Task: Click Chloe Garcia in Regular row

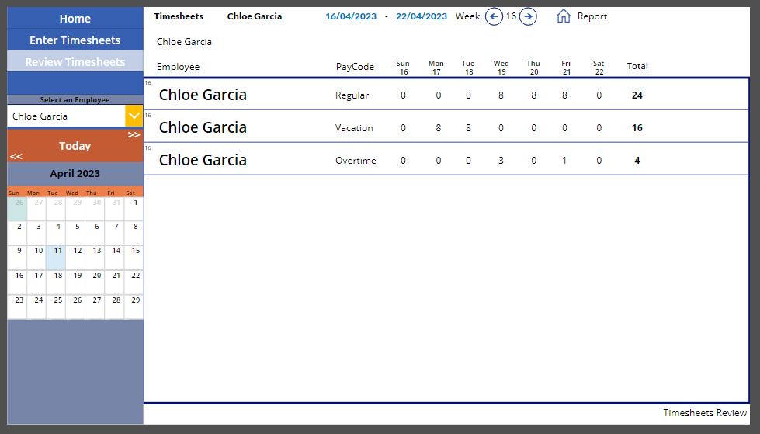Action: click(x=203, y=95)
